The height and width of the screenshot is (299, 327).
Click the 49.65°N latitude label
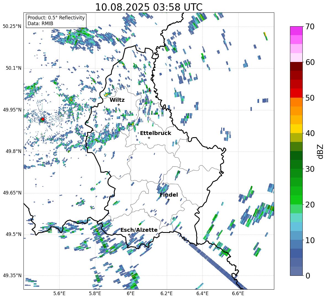click(12, 193)
